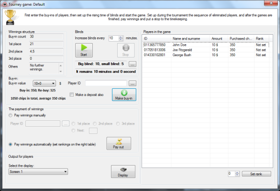The image size is (280, 191).
Task: Click the Set rank button
Action: [256, 174]
